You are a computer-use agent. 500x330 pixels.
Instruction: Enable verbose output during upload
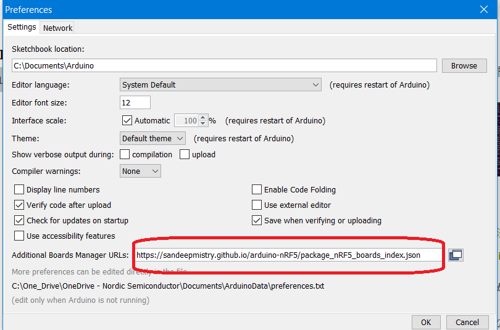pos(185,155)
